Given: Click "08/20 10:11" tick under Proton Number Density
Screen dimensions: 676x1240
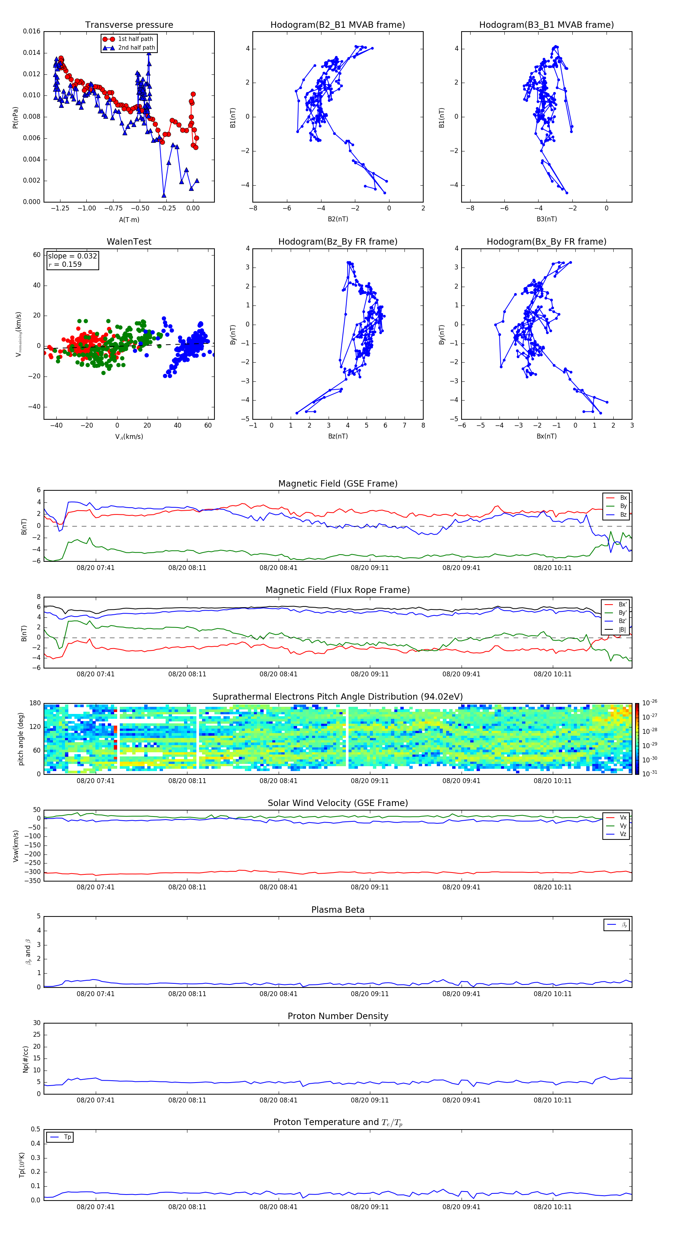Looking at the screenshot, I should (552, 1100).
